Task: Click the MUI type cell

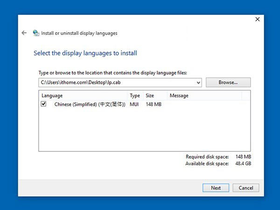Action: coord(135,104)
